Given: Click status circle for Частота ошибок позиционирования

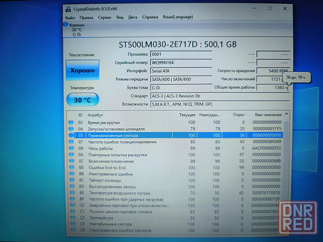Looking at the screenshot, I should [x=71, y=142].
